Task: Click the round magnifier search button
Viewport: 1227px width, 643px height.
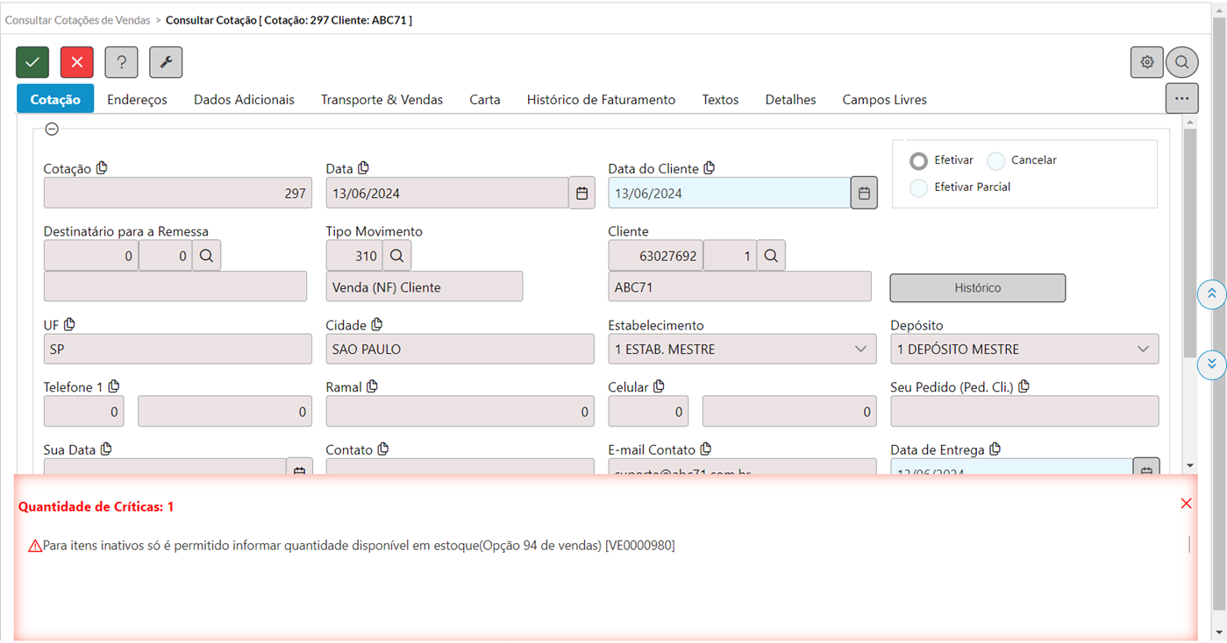Action: click(1182, 62)
